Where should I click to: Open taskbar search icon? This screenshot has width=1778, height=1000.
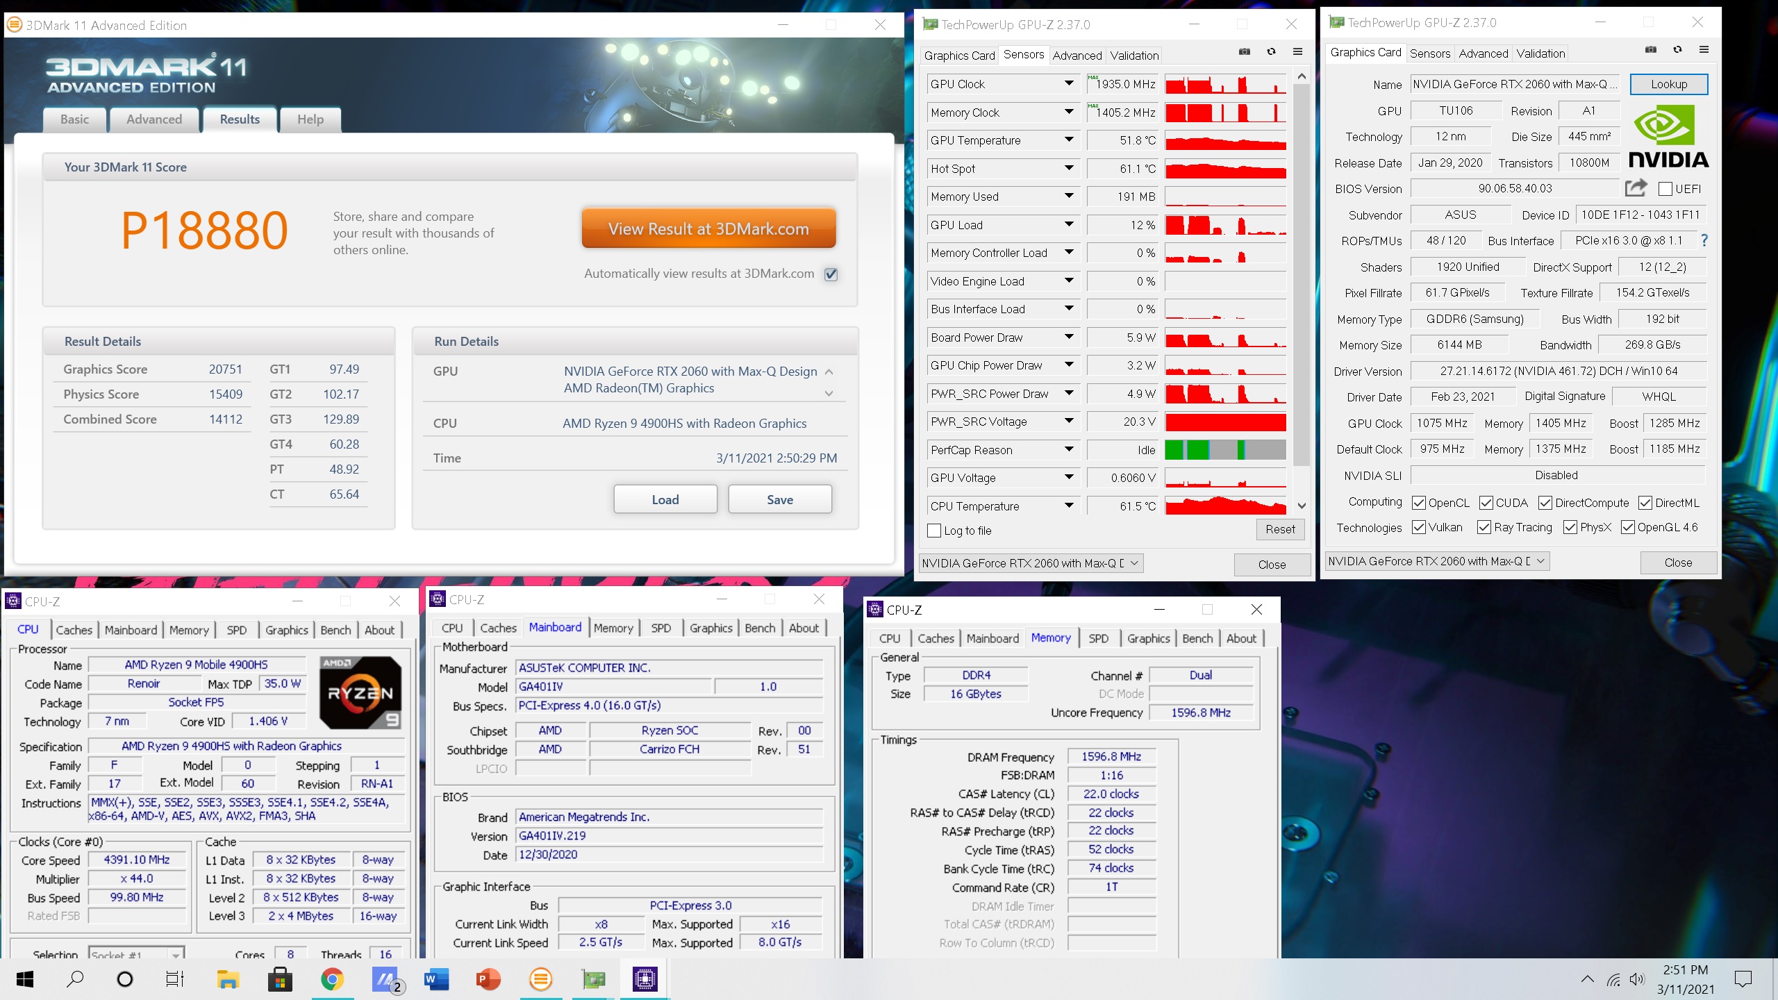tap(75, 979)
